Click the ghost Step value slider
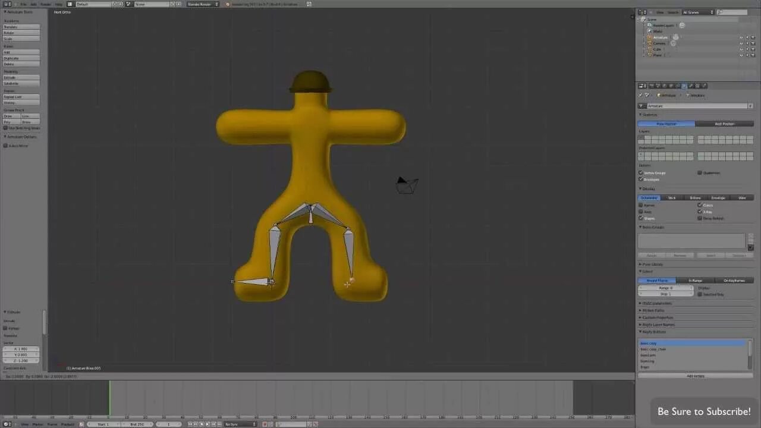 (665, 294)
